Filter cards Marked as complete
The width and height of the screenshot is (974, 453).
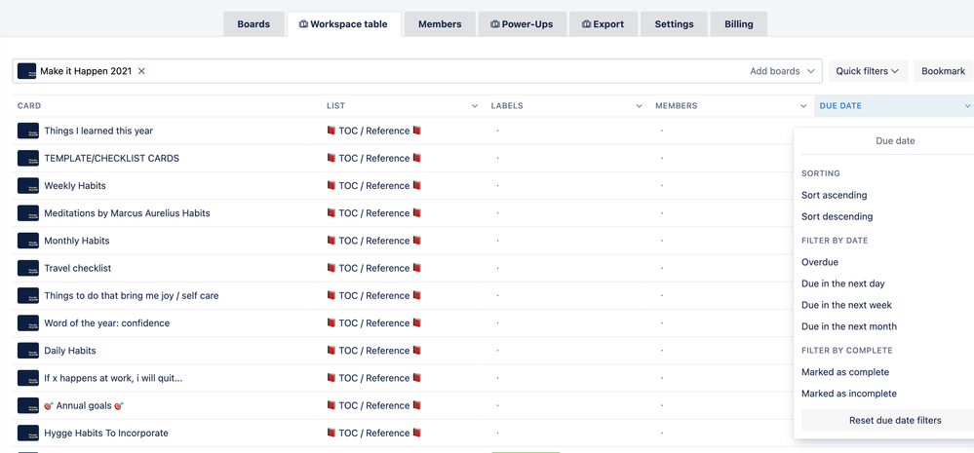point(844,372)
